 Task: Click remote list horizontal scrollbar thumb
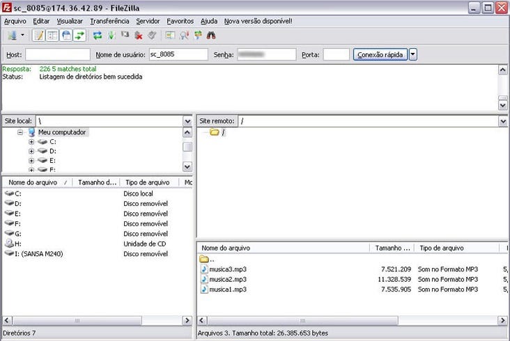[302, 321]
